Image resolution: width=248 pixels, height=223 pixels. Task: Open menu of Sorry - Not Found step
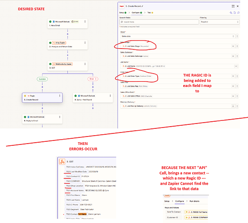click(110, 95)
